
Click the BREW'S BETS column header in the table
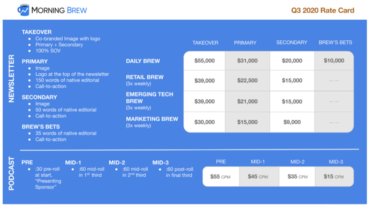click(335, 43)
